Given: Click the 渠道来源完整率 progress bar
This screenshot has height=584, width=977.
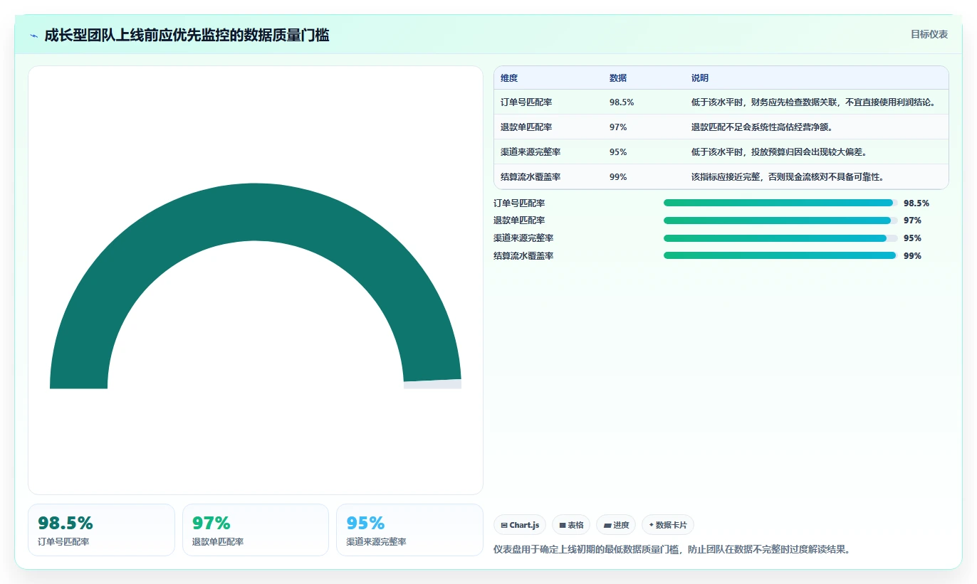Looking at the screenshot, I should (x=780, y=238).
